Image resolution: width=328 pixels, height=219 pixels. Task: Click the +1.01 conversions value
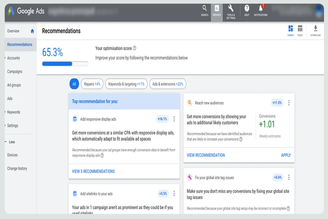click(x=267, y=124)
